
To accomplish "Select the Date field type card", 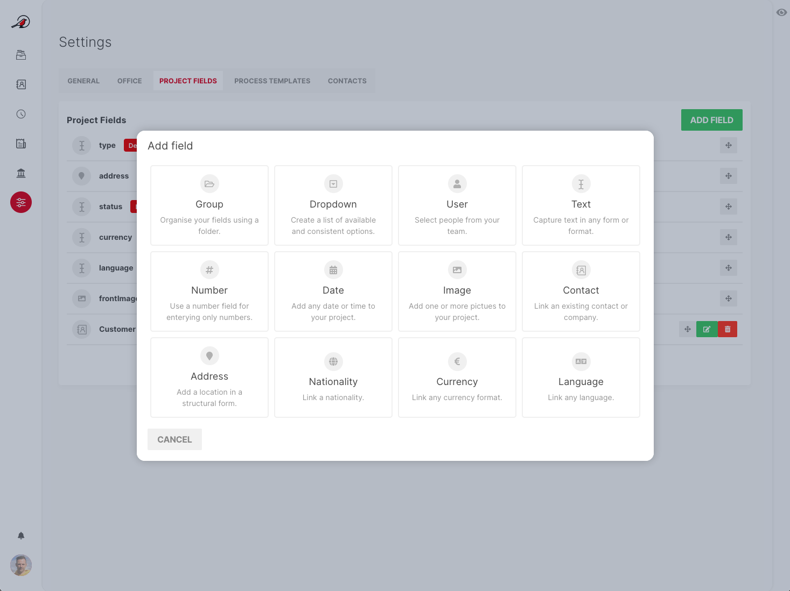I will pyautogui.click(x=333, y=291).
